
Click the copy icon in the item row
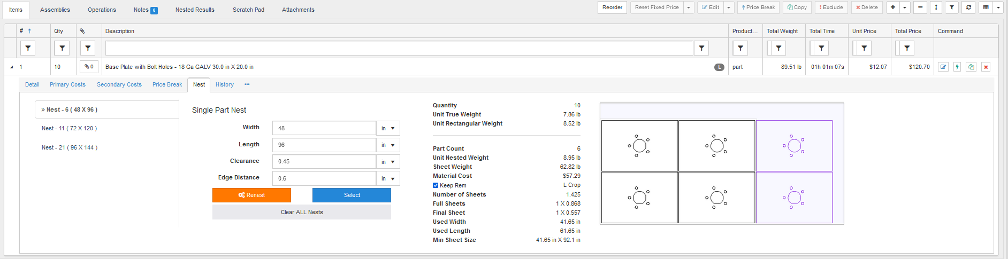coord(971,67)
